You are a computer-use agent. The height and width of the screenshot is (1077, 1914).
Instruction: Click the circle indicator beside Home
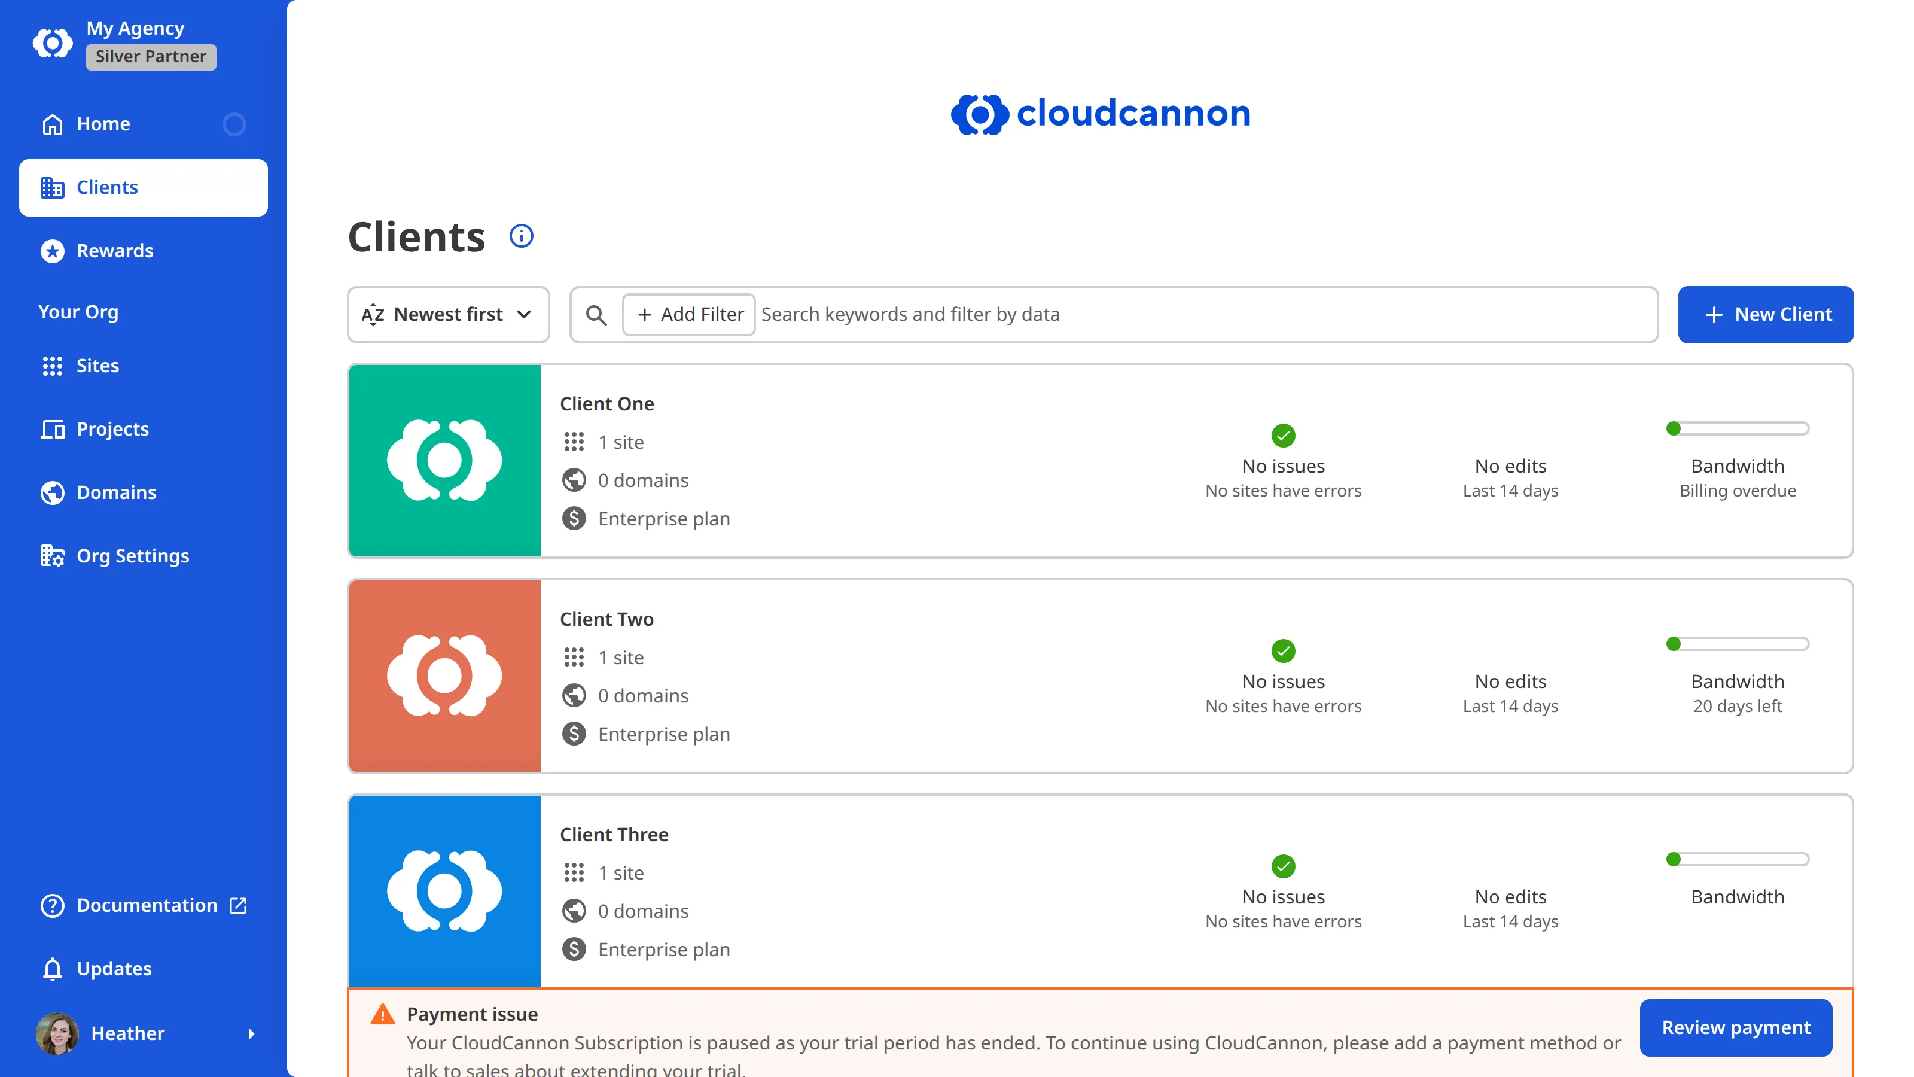(x=234, y=124)
